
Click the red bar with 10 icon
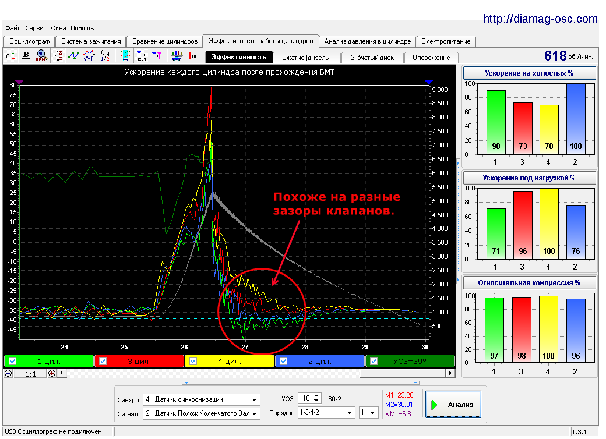click(192, 56)
